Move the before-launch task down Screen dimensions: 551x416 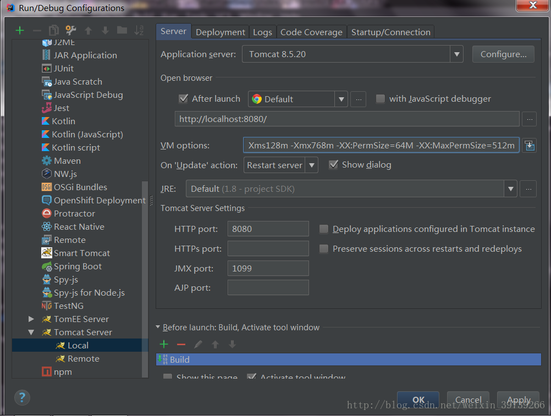232,345
